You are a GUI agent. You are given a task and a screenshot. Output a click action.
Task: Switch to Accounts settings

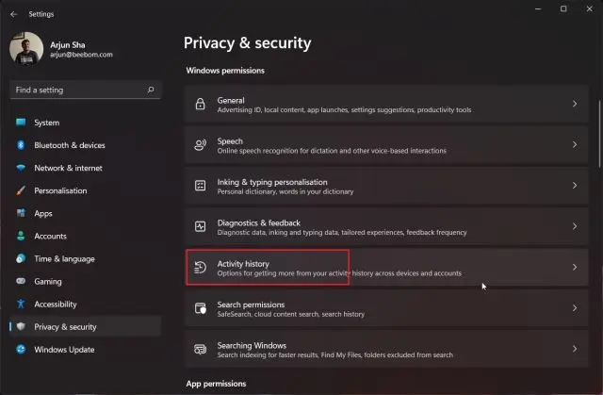pyautogui.click(x=85, y=236)
